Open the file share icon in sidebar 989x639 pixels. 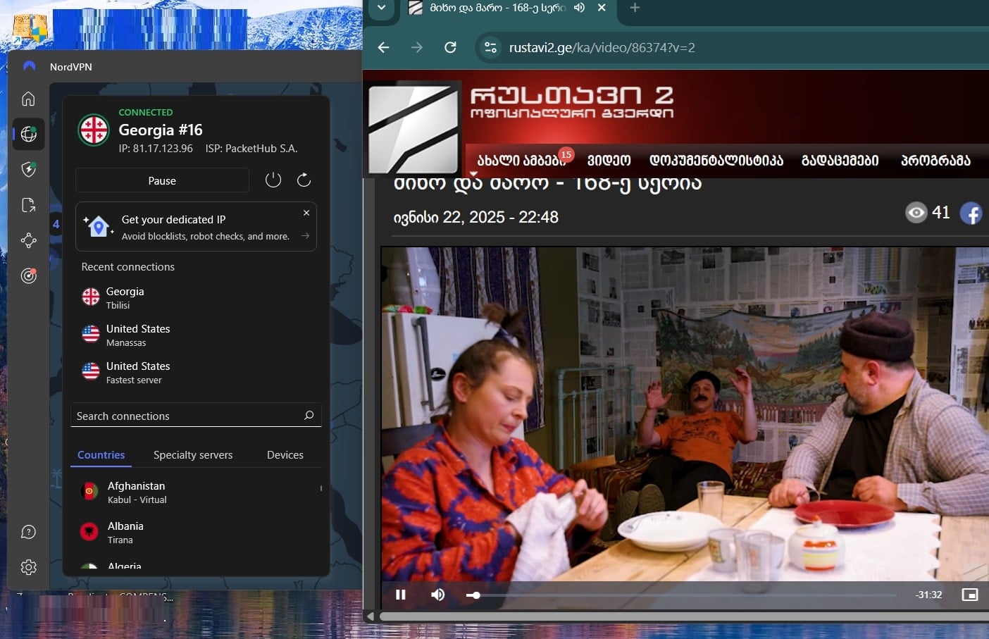28,205
